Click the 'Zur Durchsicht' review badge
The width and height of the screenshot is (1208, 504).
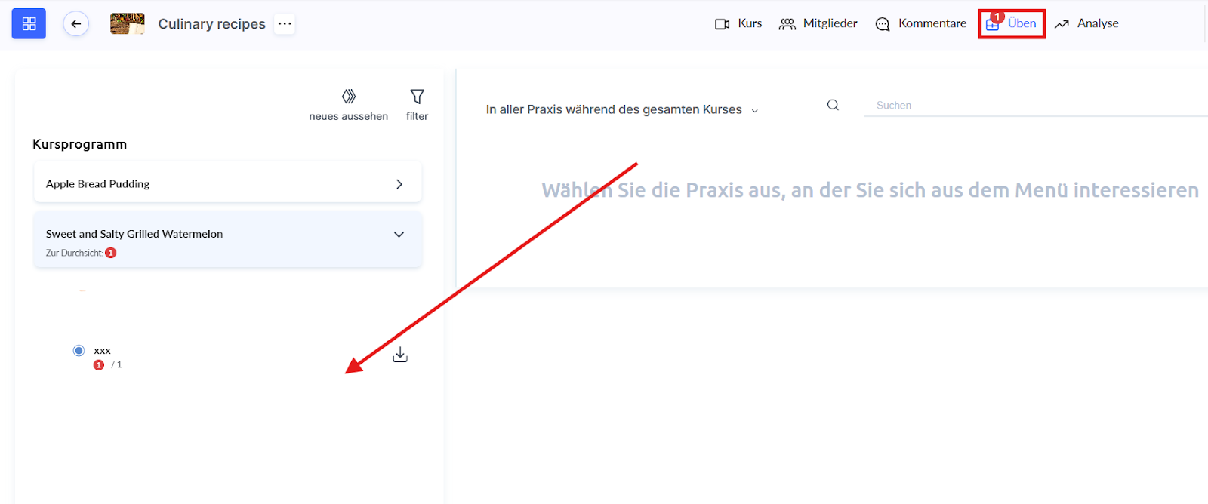pyautogui.click(x=110, y=253)
